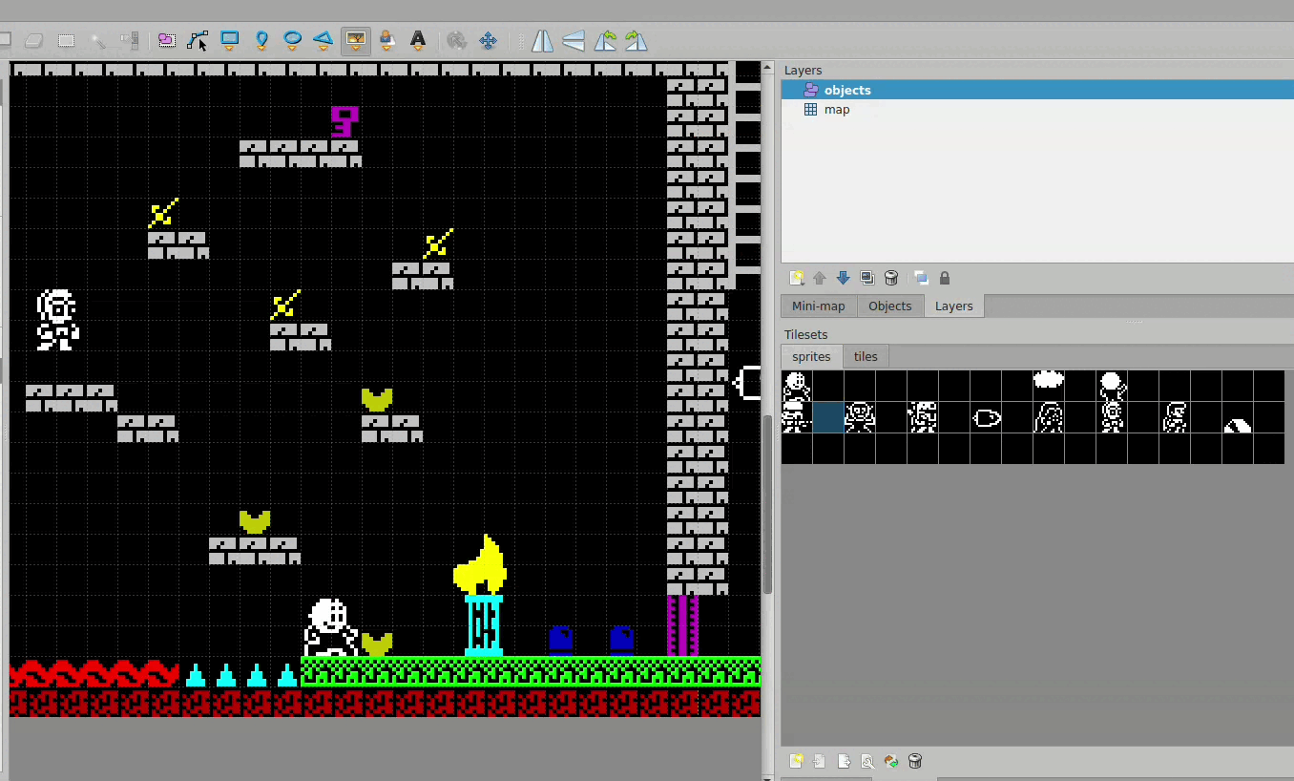Select the objects layer
Viewport: 1294px width, 781px height.
point(847,90)
